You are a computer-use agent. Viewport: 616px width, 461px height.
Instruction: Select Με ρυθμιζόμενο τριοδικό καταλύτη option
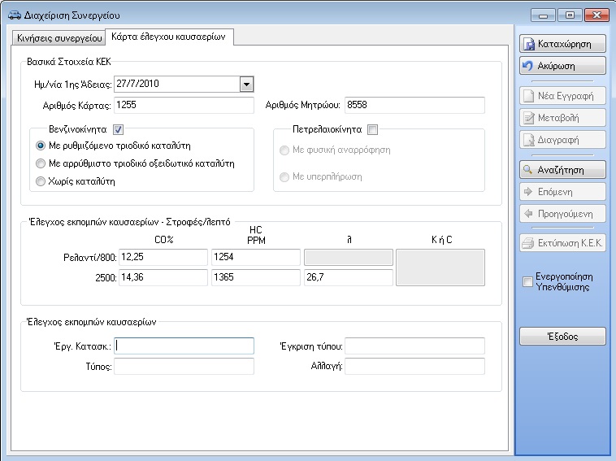pyautogui.click(x=41, y=146)
